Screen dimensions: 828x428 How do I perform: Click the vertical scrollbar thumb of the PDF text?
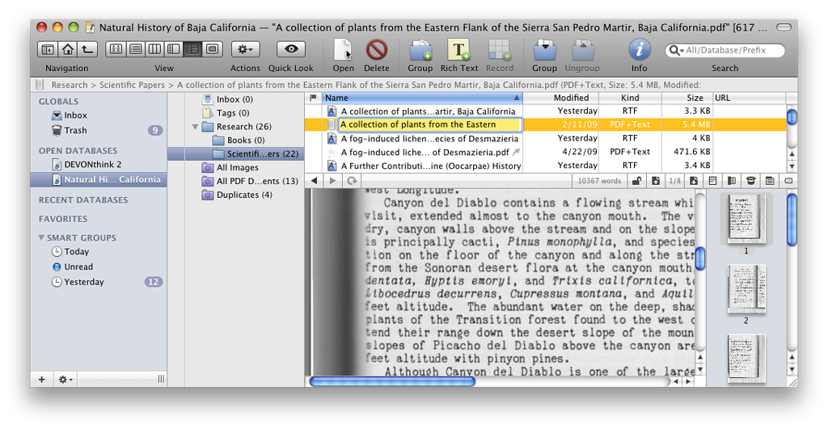pos(700,258)
